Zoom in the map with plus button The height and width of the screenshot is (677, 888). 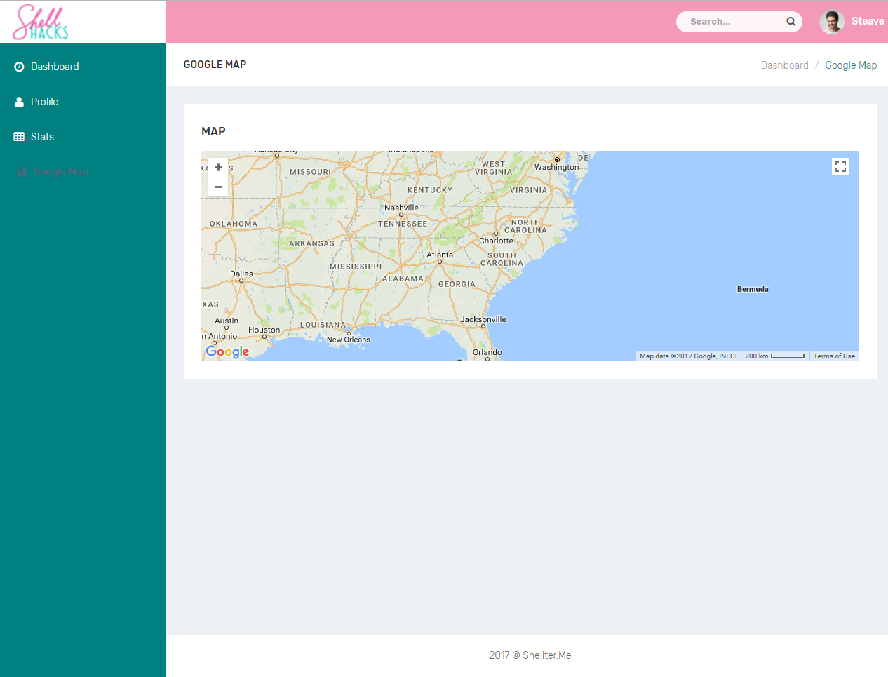click(218, 167)
